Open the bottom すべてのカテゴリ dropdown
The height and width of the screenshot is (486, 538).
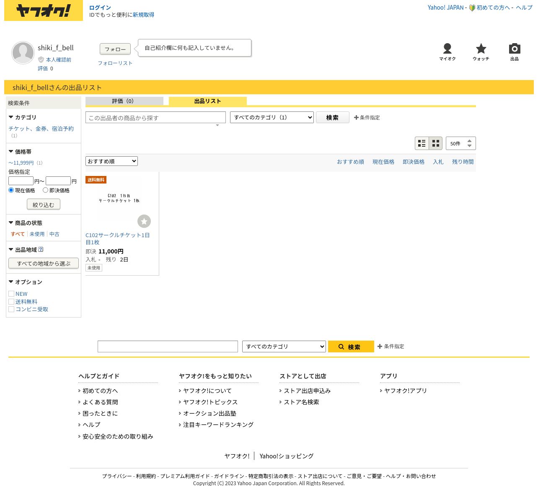(x=284, y=346)
